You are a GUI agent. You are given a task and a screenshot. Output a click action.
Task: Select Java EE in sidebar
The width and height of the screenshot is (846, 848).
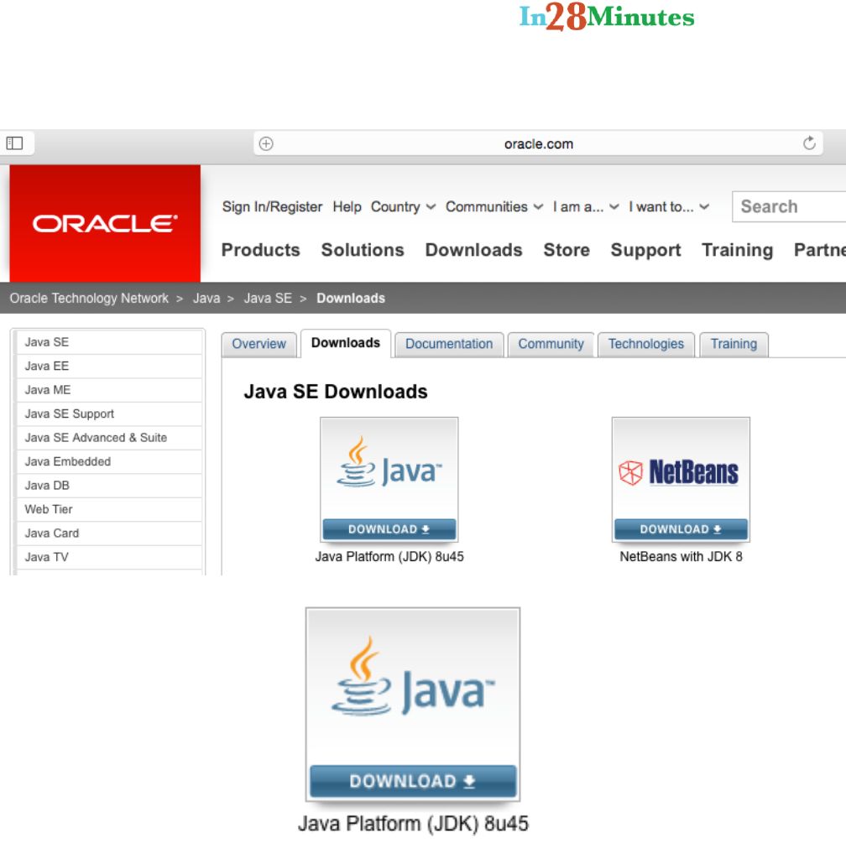109,367
